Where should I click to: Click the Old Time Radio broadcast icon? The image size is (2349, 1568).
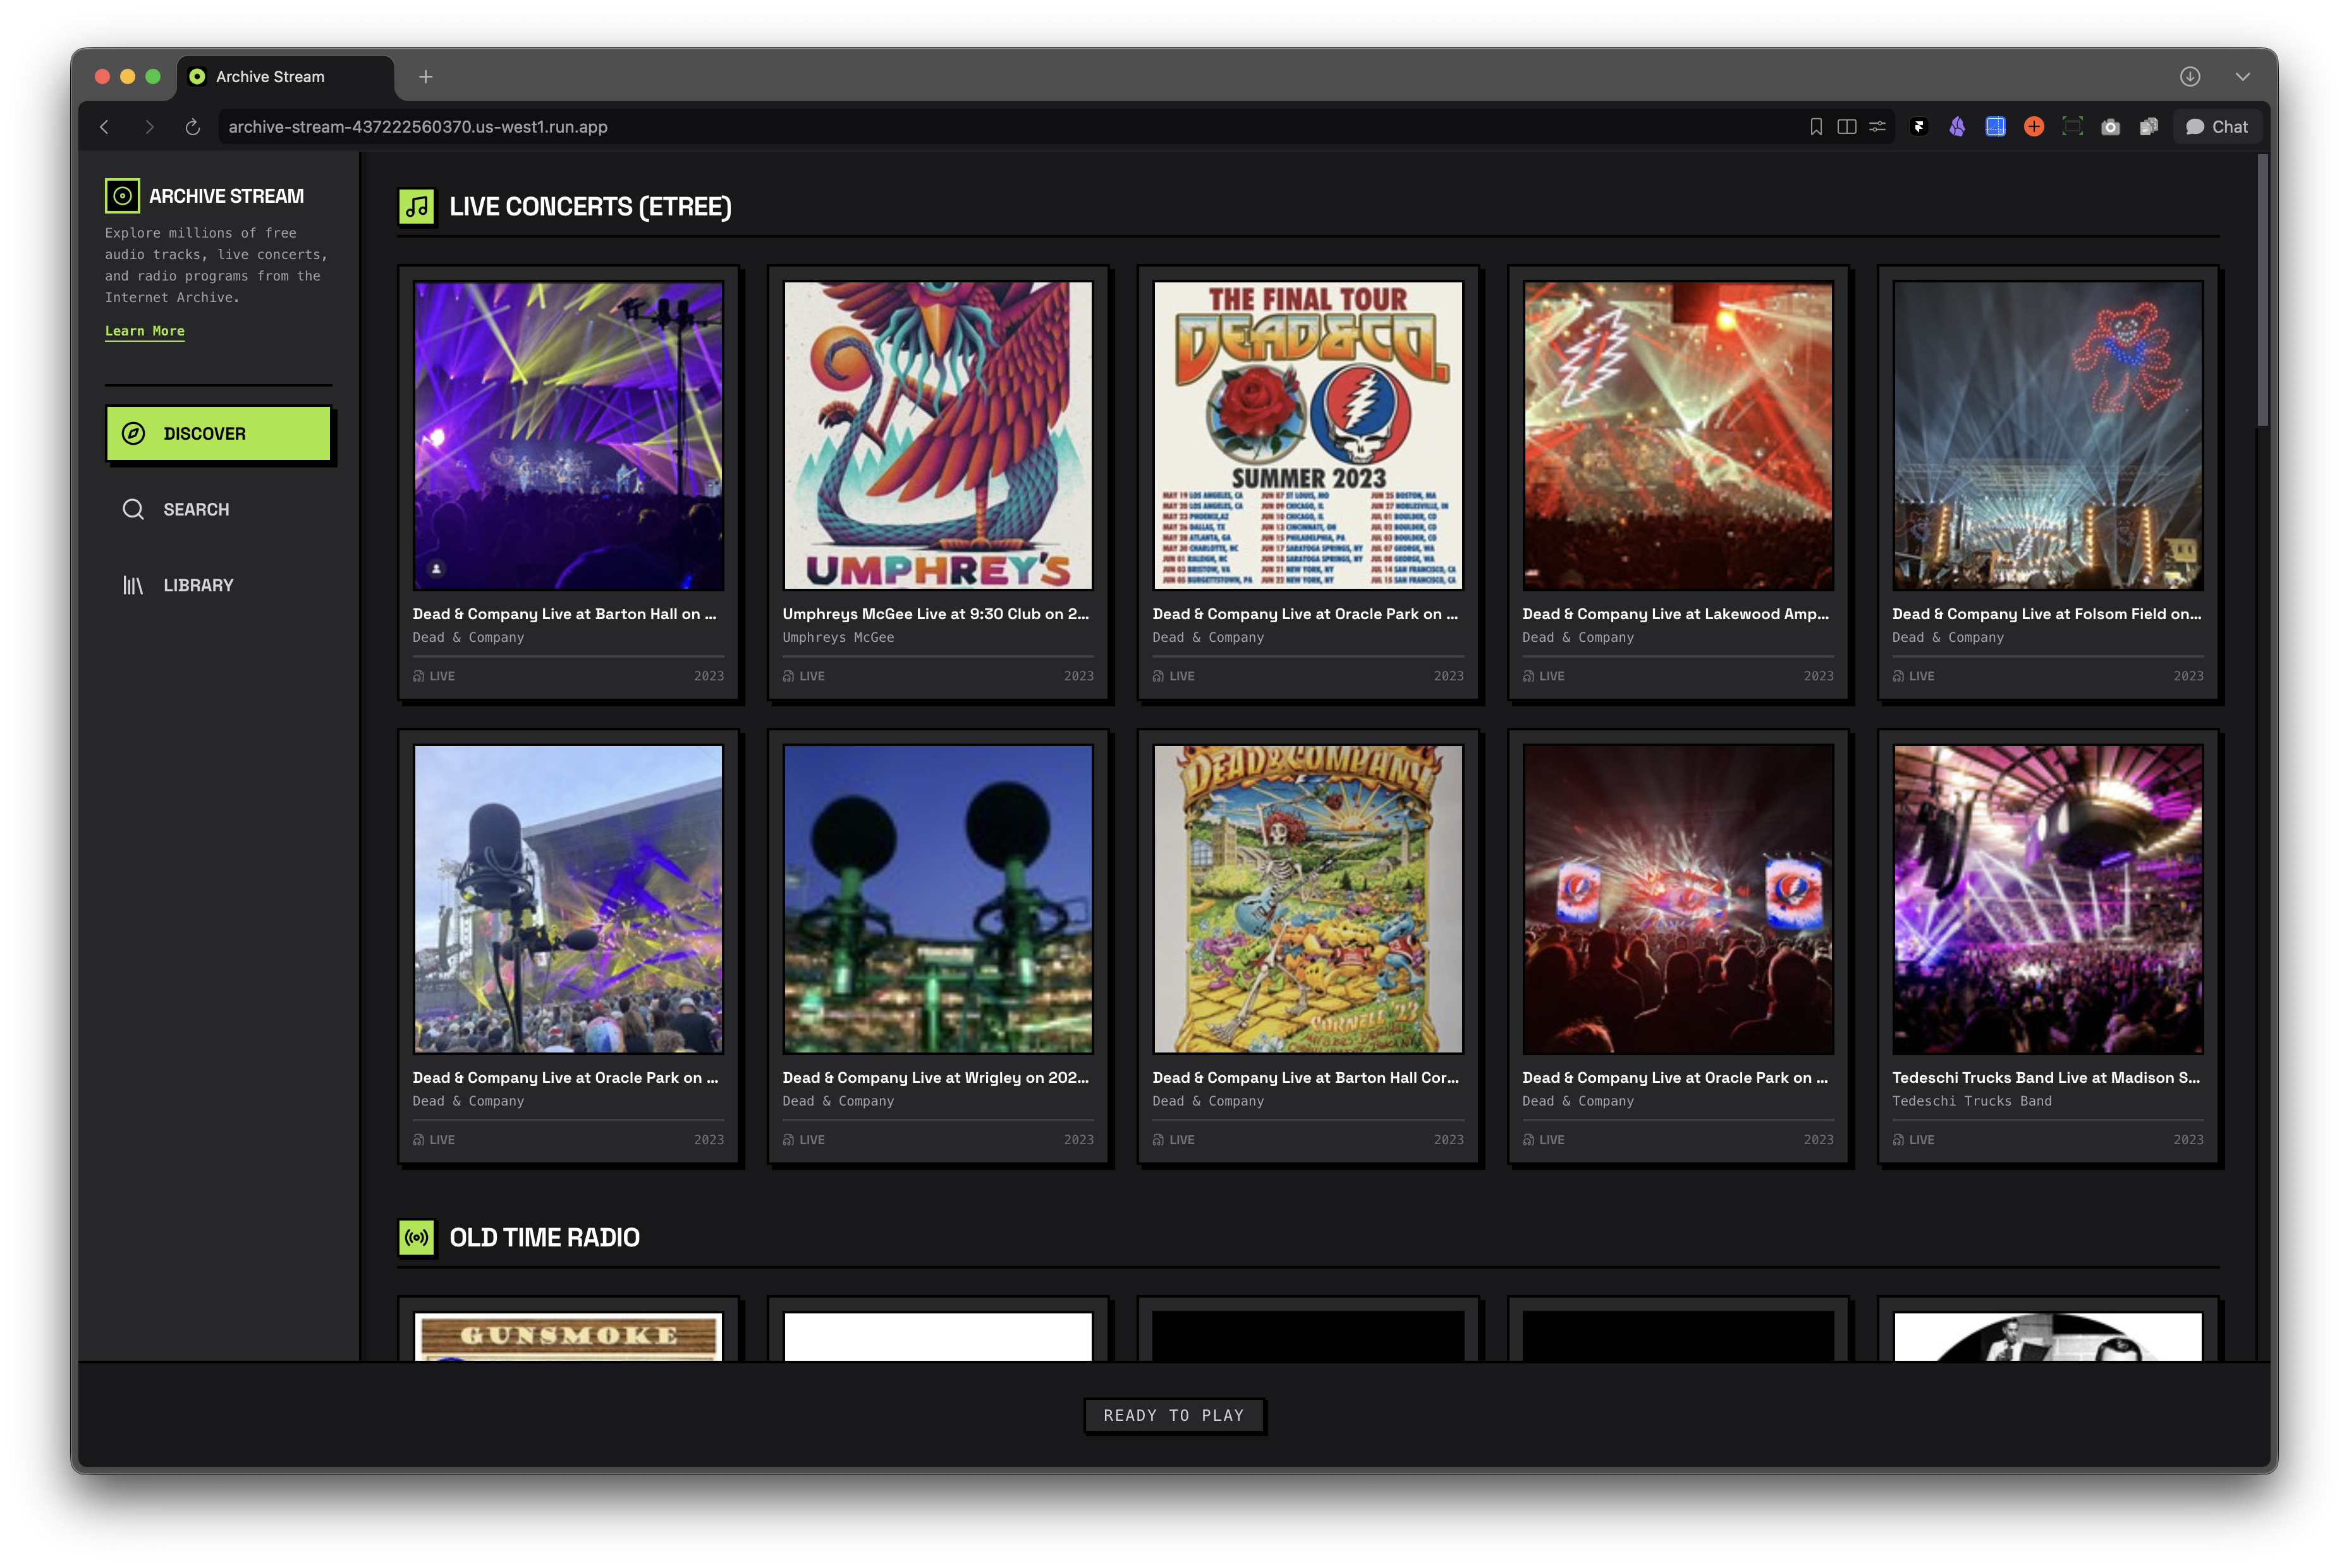coord(417,1237)
